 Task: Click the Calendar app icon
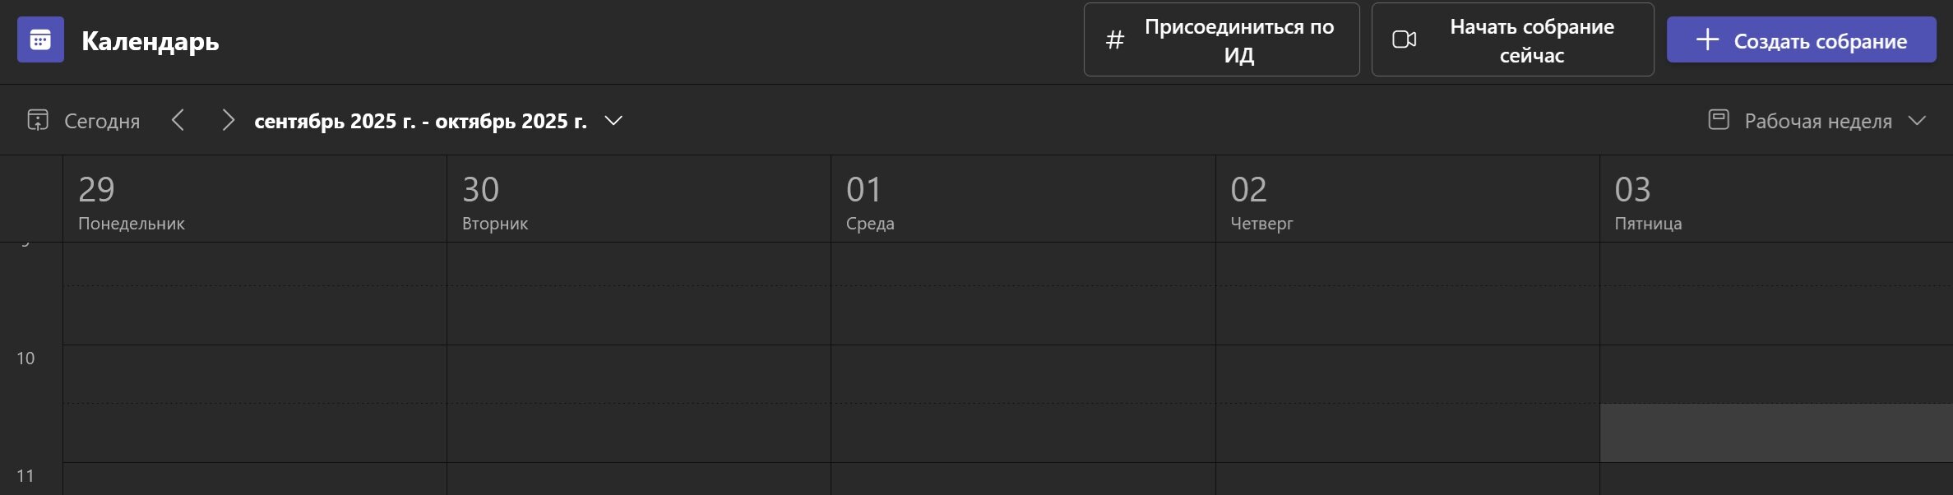coord(40,40)
